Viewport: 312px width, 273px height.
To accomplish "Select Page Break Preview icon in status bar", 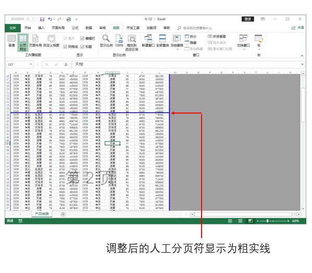I will coord(251,221).
